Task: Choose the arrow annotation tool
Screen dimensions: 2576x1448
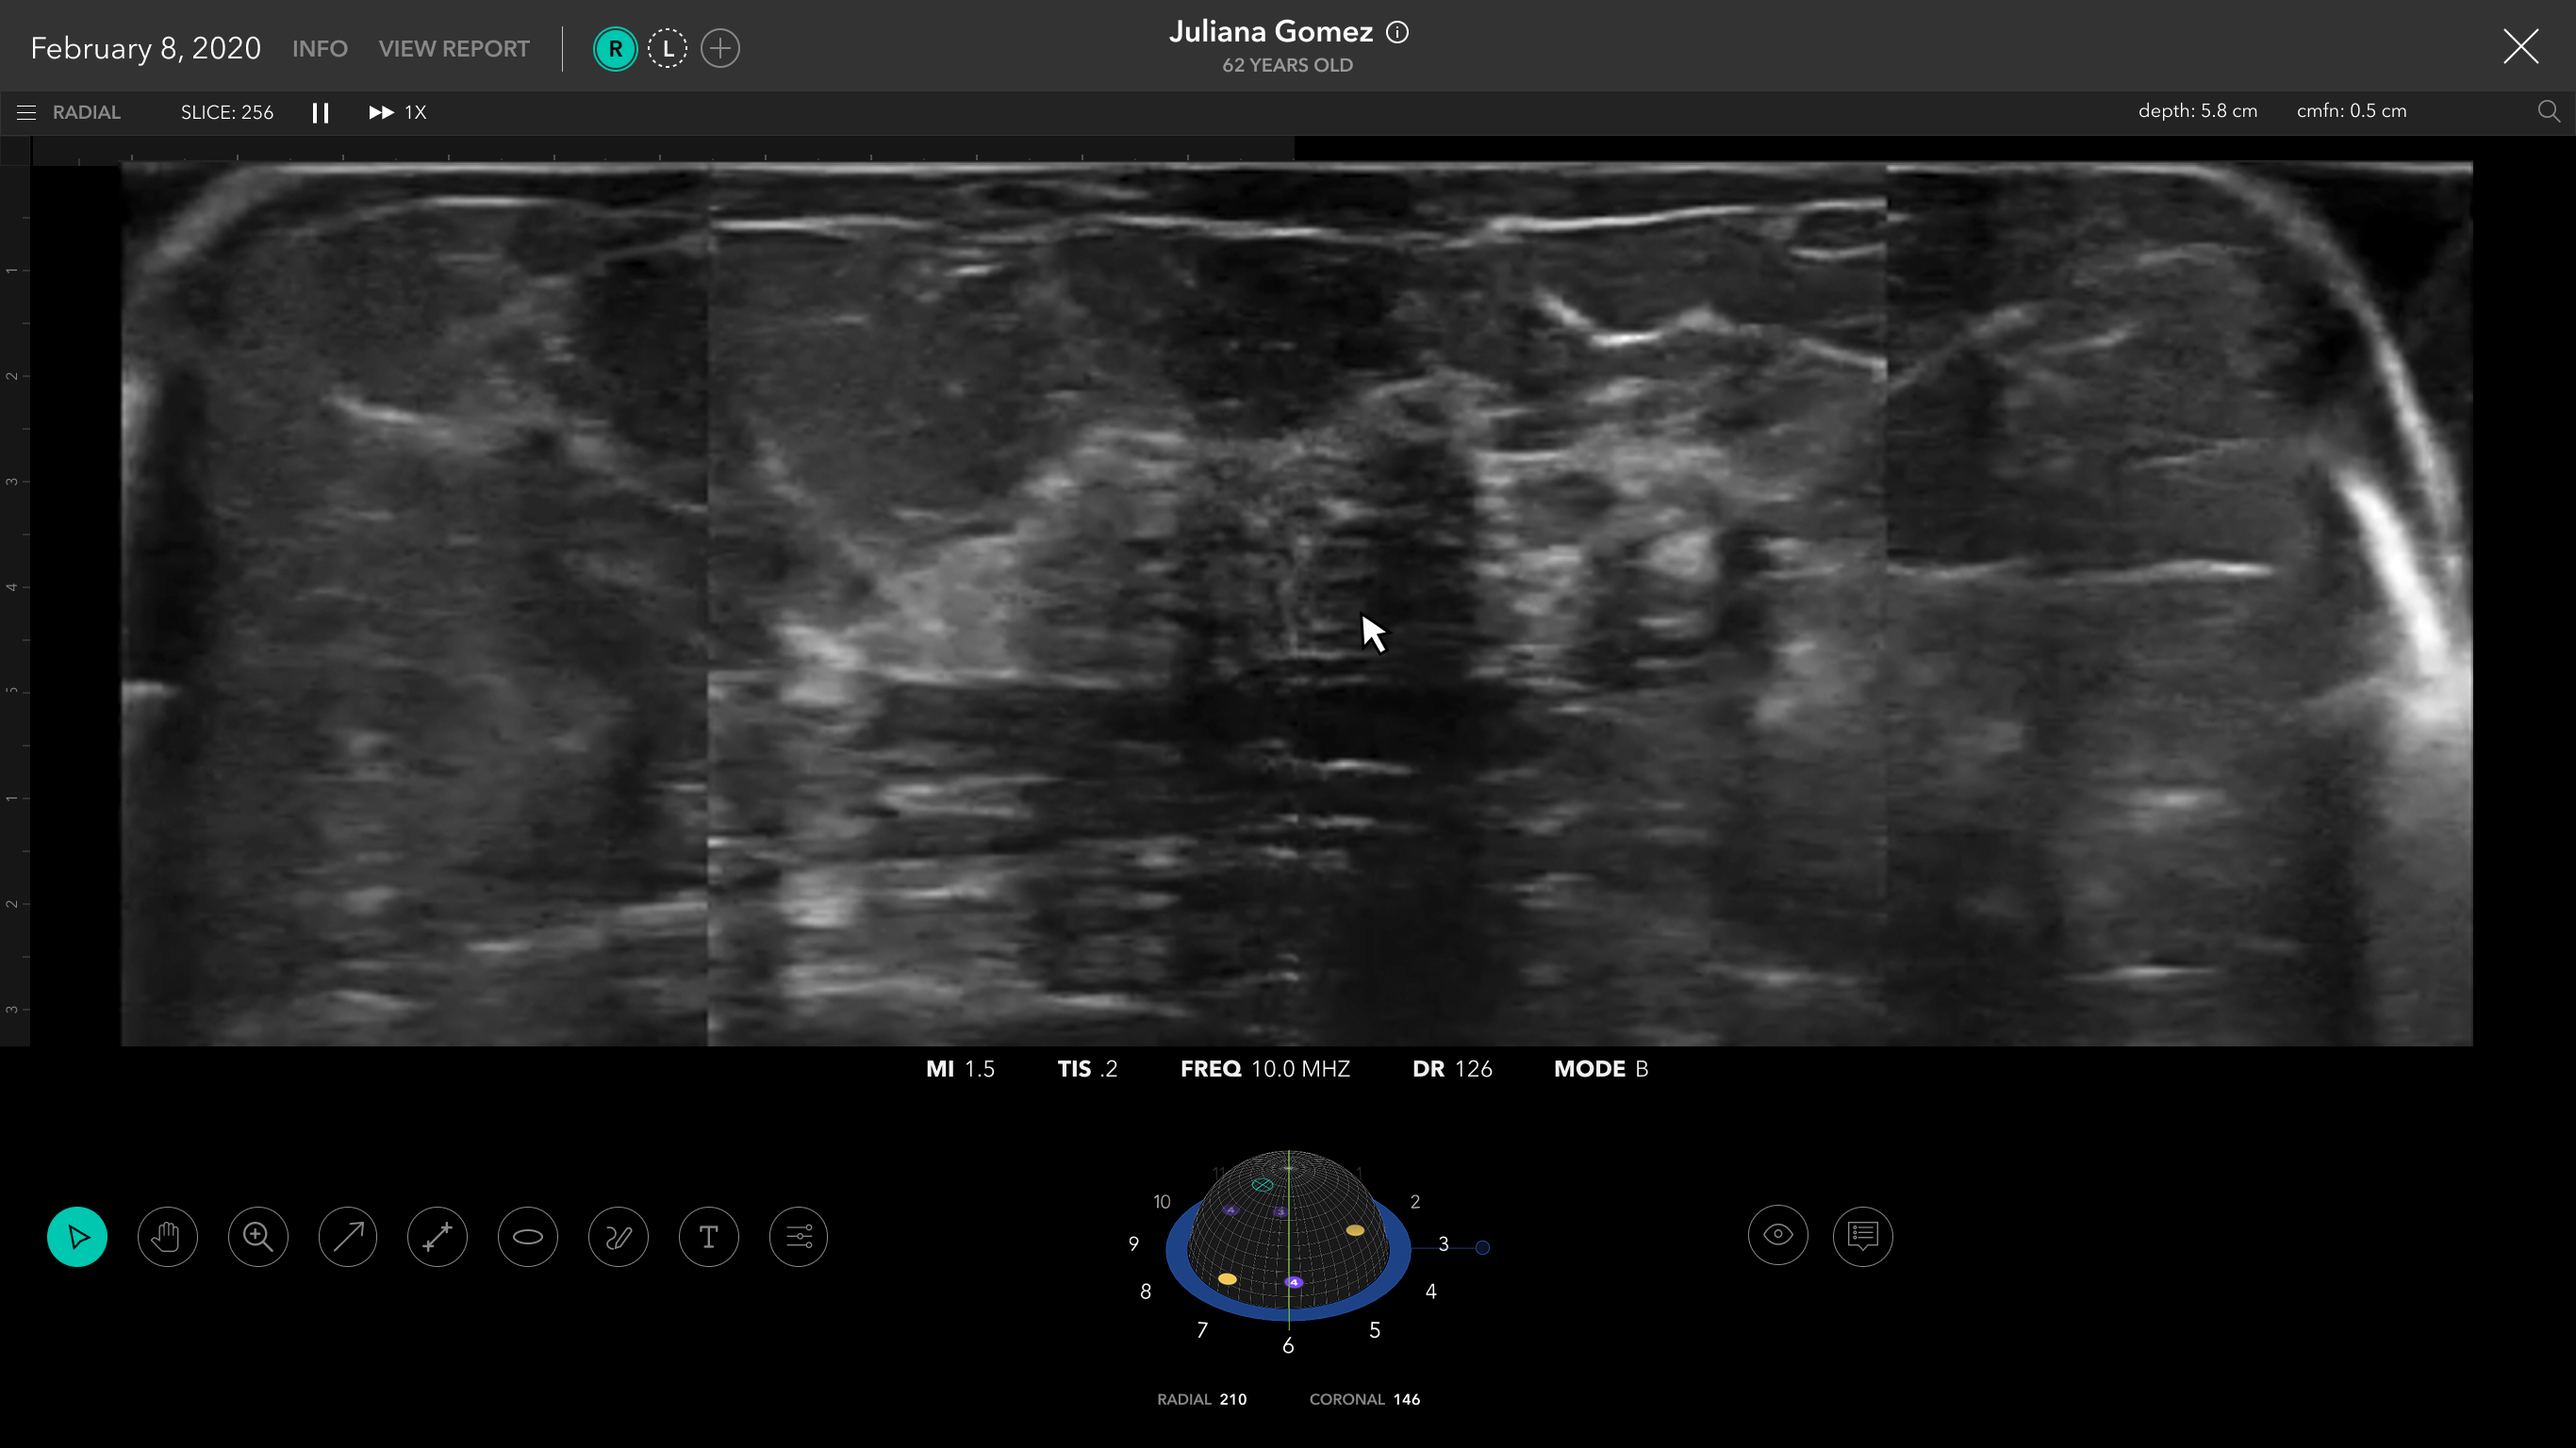Action: pos(348,1237)
